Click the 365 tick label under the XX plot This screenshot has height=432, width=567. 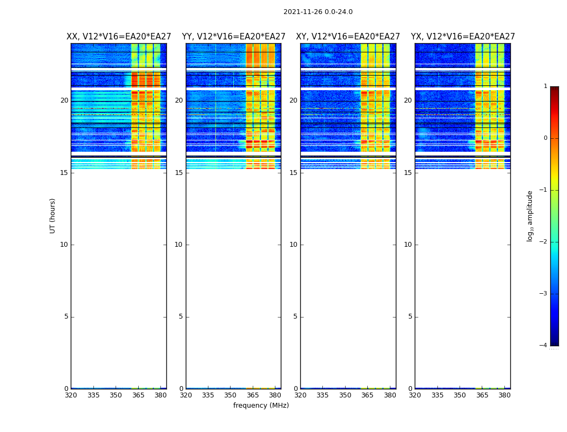click(x=138, y=395)
